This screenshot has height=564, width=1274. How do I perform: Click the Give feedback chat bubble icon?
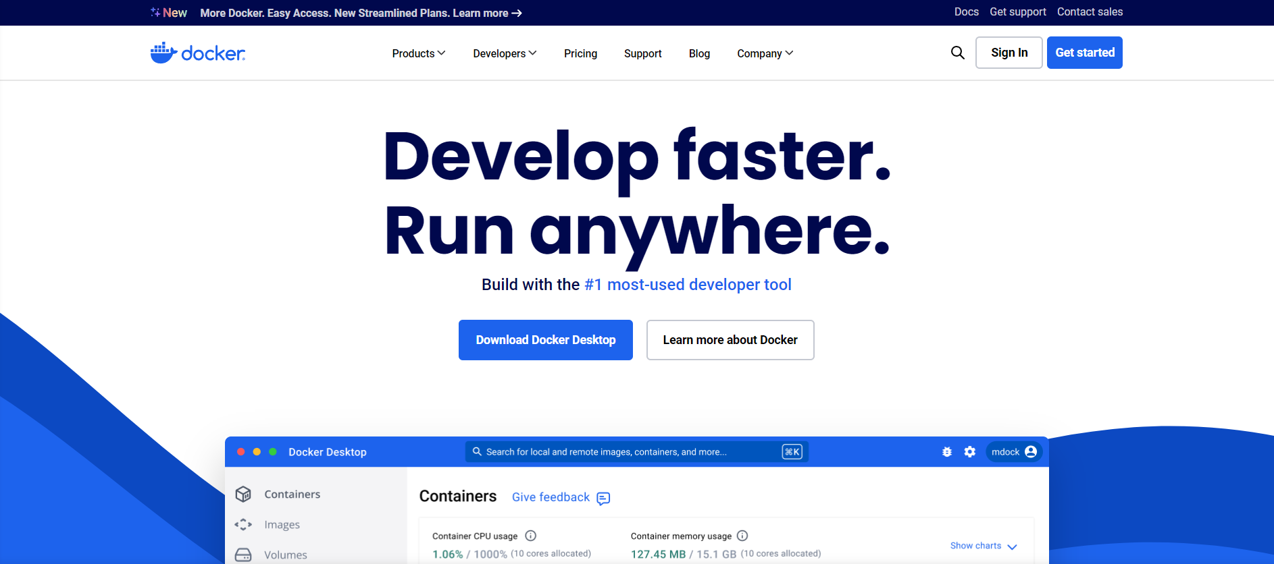(x=603, y=498)
